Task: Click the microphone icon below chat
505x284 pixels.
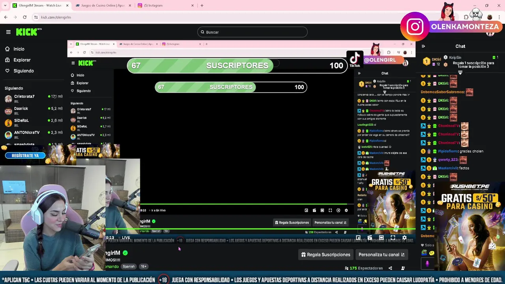Action: (x=427, y=263)
